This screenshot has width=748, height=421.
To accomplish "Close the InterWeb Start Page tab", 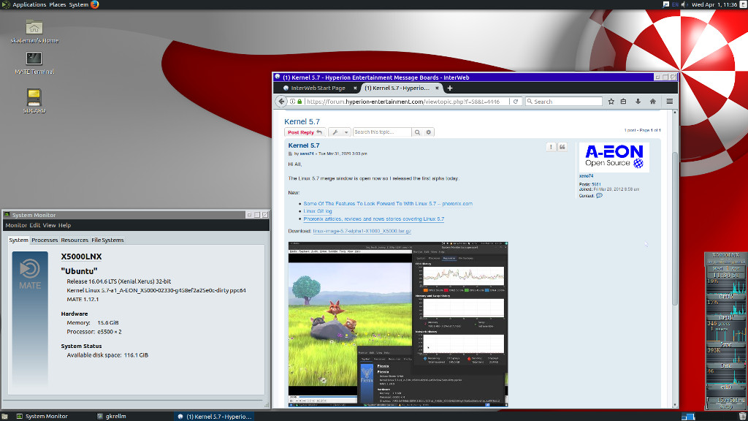I will coord(355,88).
